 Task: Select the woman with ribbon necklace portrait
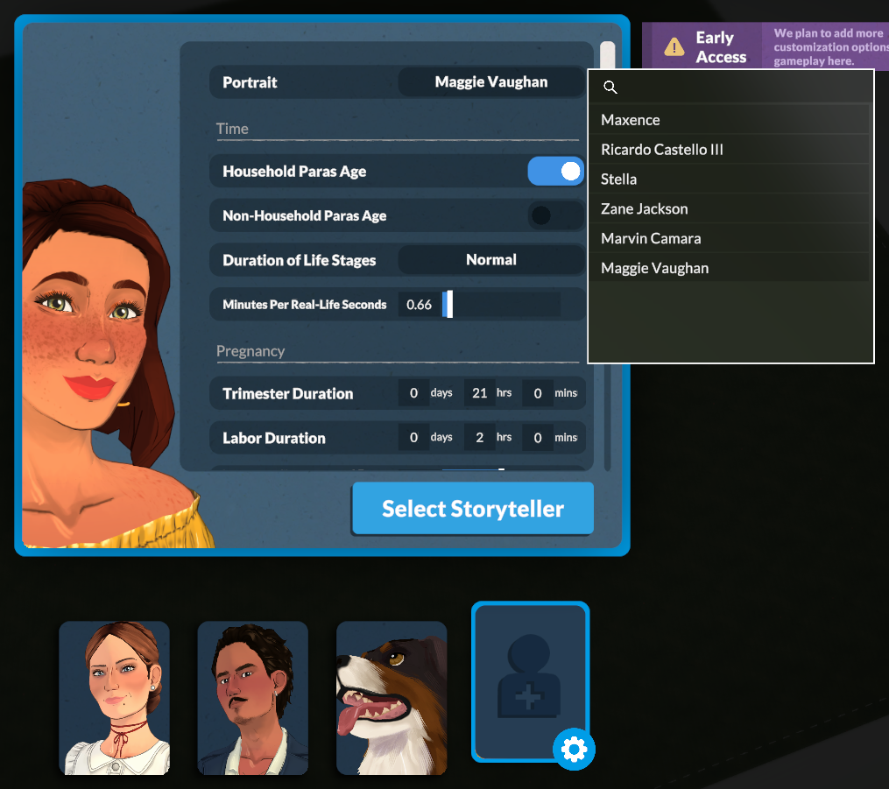point(115,698)
